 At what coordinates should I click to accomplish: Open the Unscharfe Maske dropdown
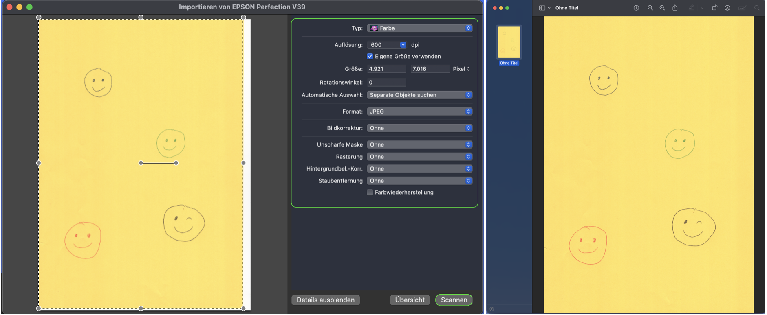click(x=419, y=144)
